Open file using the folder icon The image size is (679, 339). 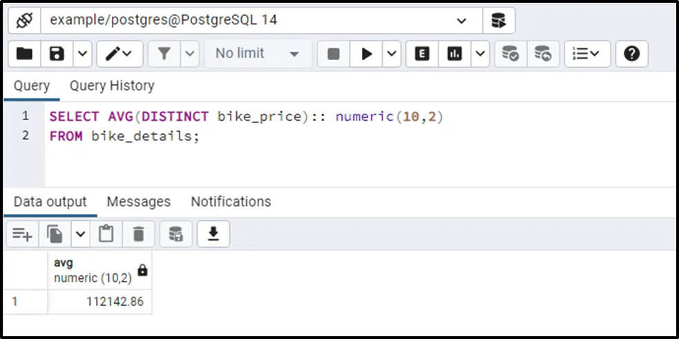point(24,54)
